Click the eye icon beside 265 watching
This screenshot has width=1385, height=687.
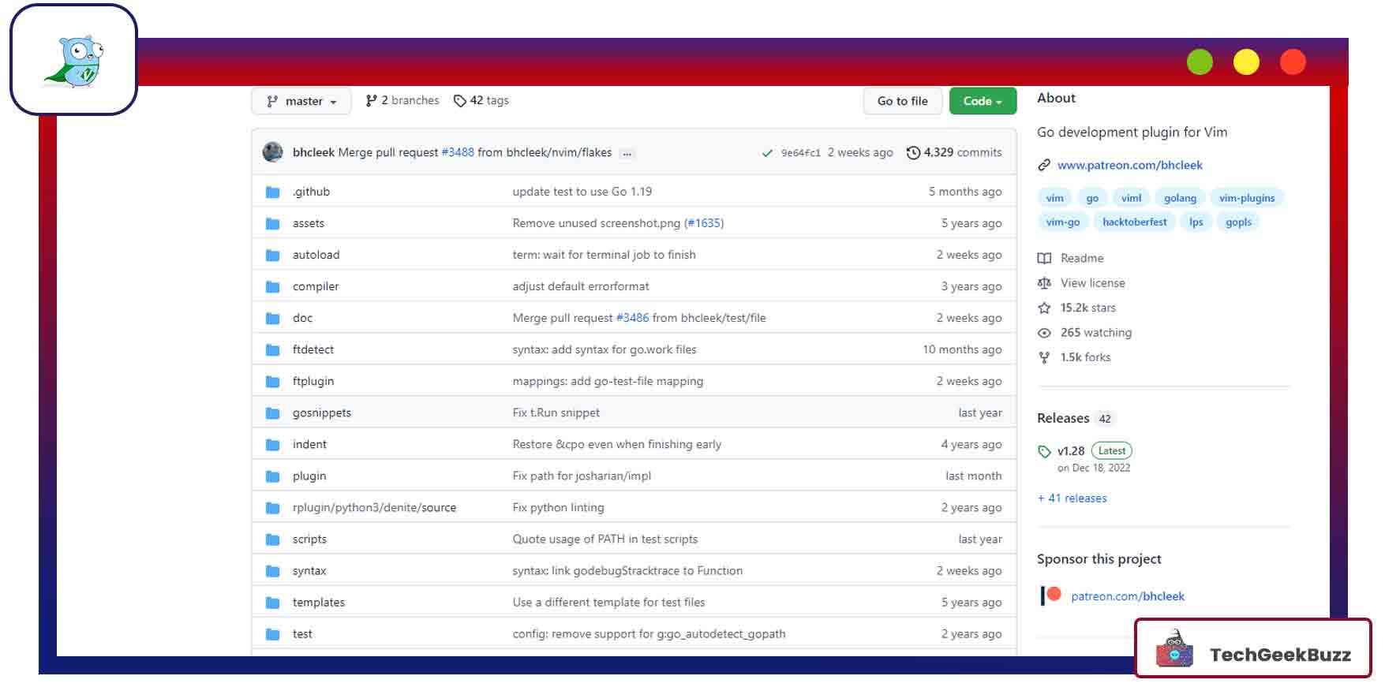(1044, 333)
